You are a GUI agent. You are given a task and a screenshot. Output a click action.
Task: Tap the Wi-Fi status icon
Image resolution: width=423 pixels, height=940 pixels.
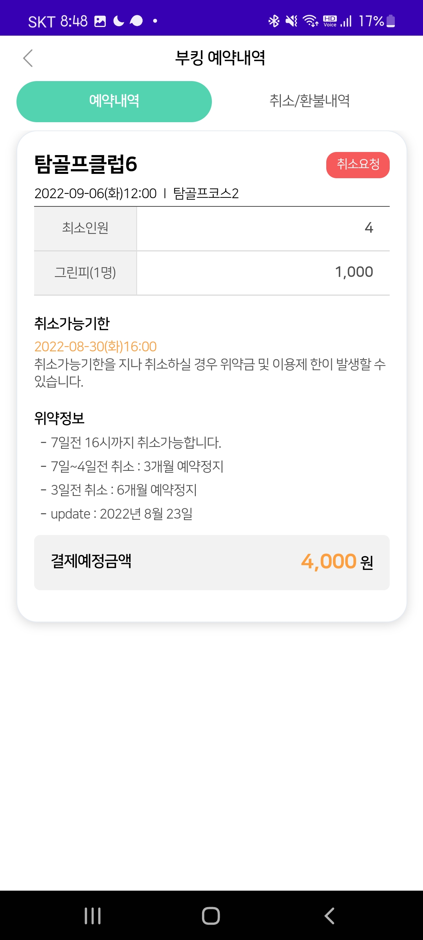311,21
